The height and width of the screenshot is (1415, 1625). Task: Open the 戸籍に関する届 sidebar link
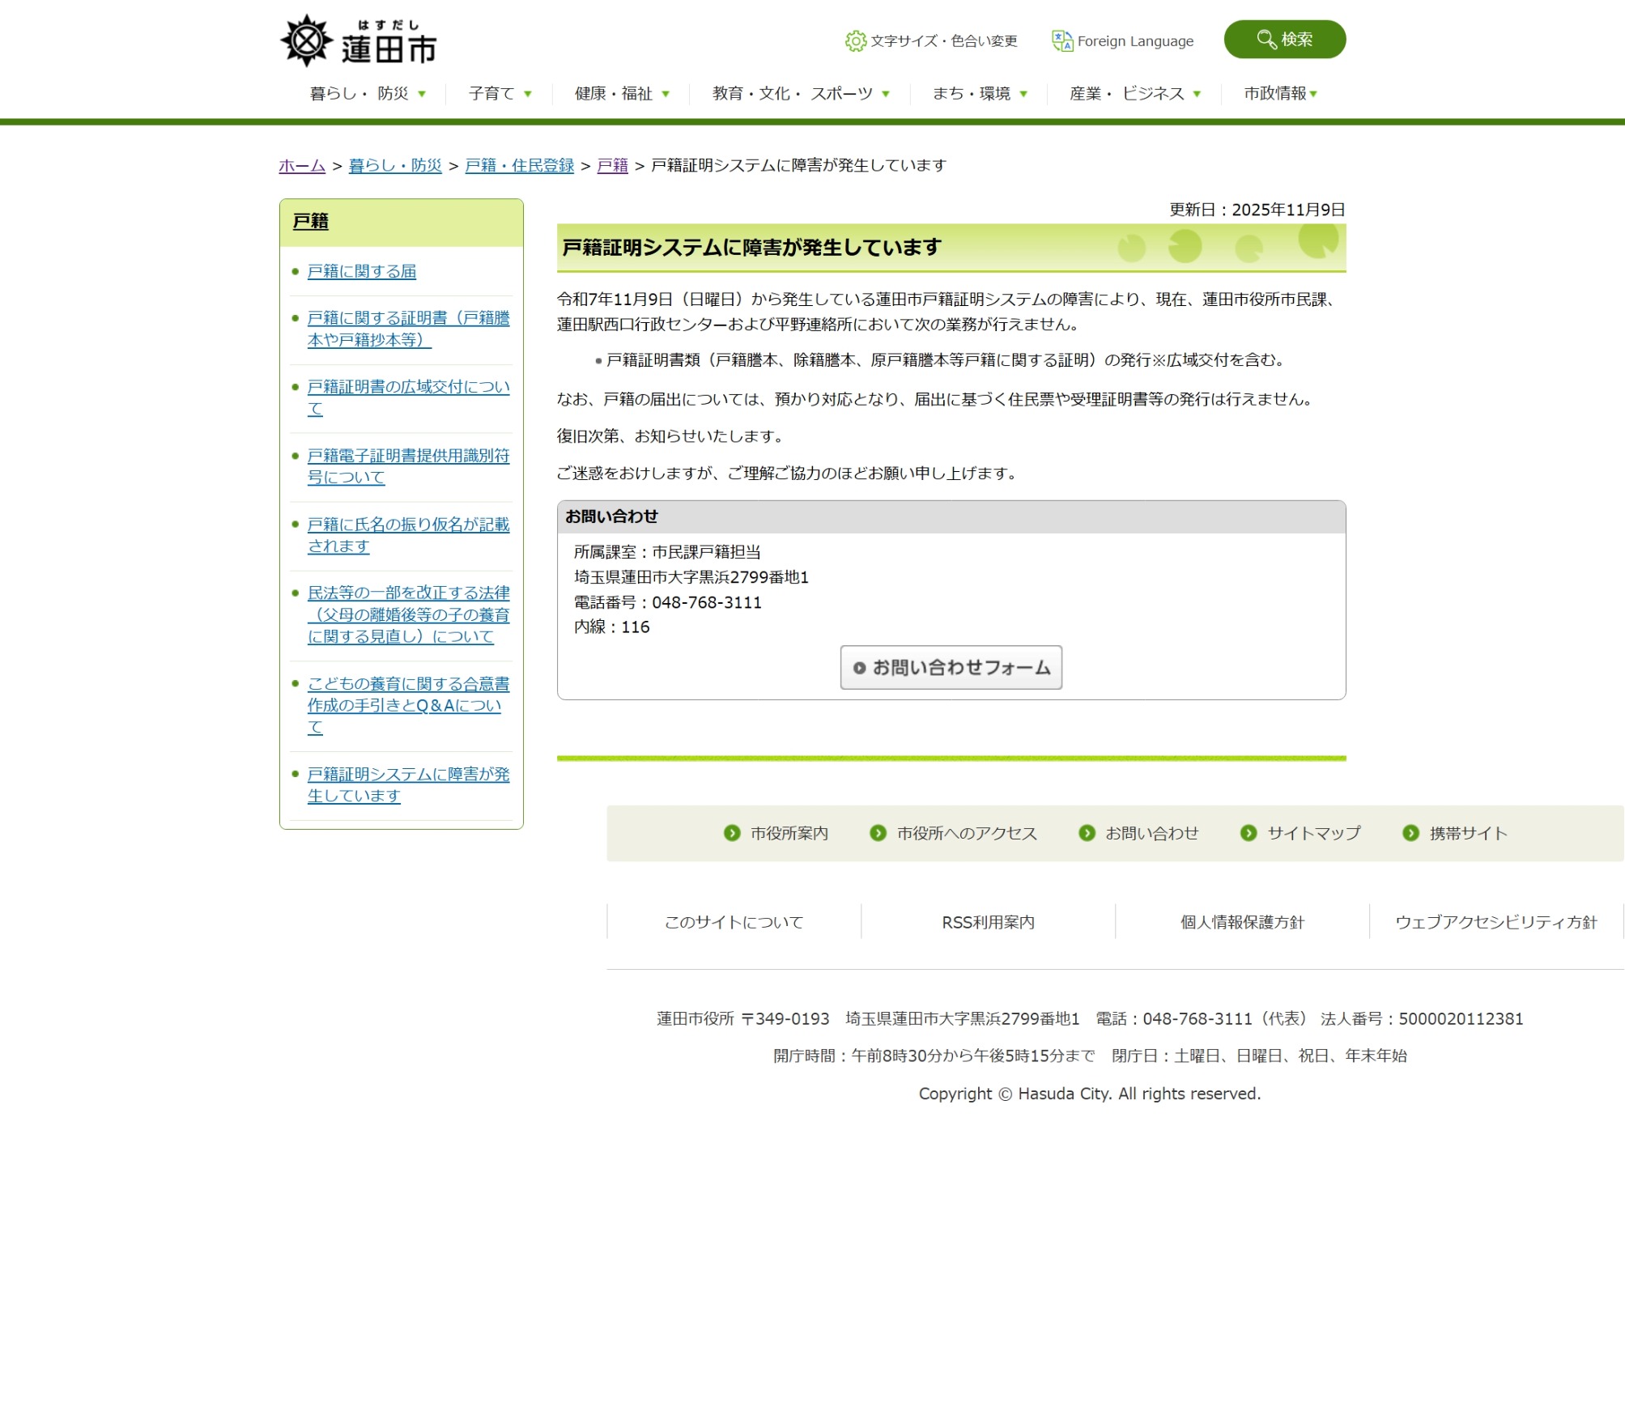361,271
